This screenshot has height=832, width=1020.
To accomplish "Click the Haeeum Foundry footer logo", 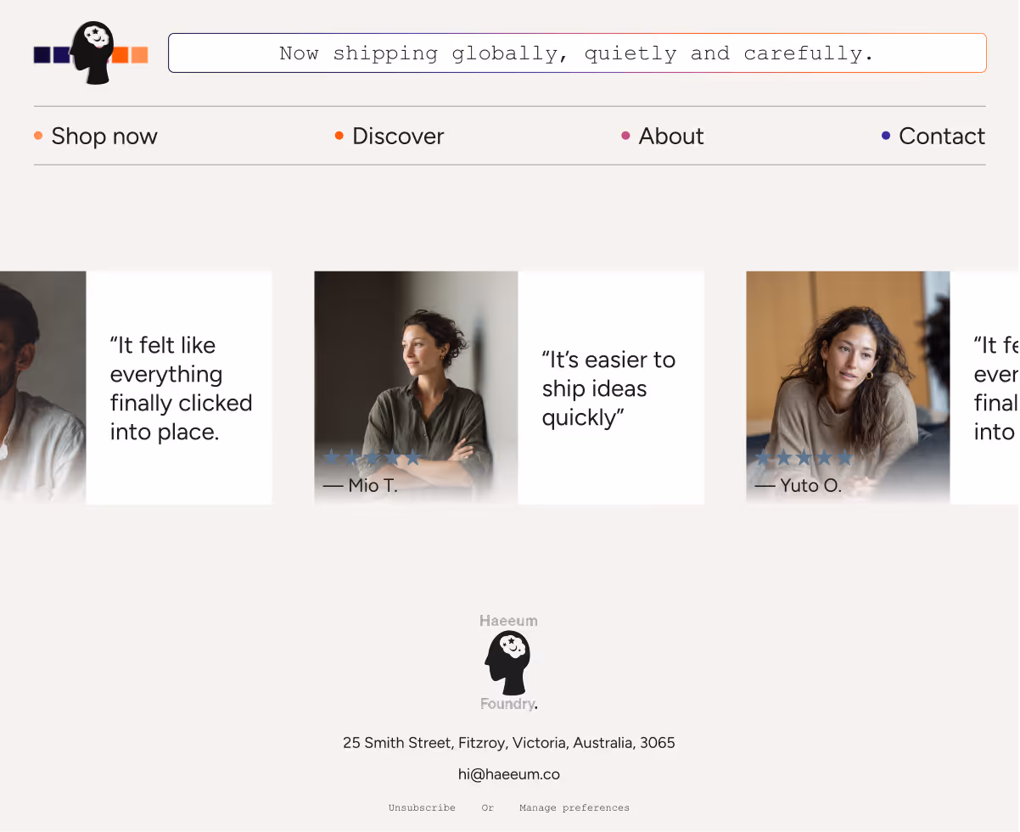I will pos(508,662).
